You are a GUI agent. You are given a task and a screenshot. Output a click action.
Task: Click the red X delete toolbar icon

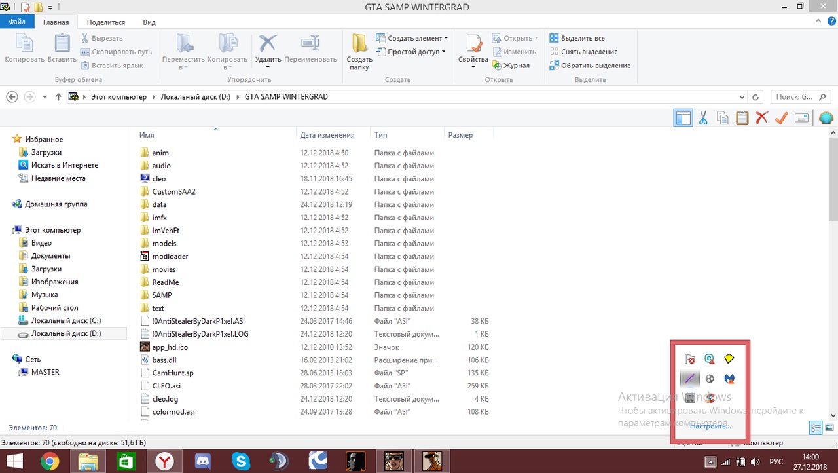761,119
